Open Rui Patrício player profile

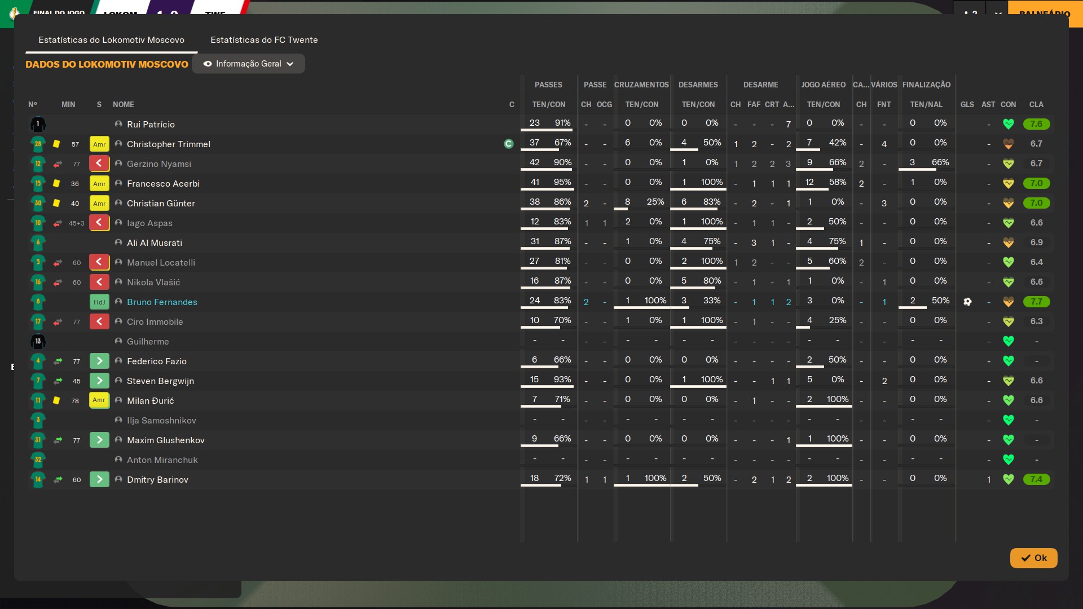pos(151,125)
